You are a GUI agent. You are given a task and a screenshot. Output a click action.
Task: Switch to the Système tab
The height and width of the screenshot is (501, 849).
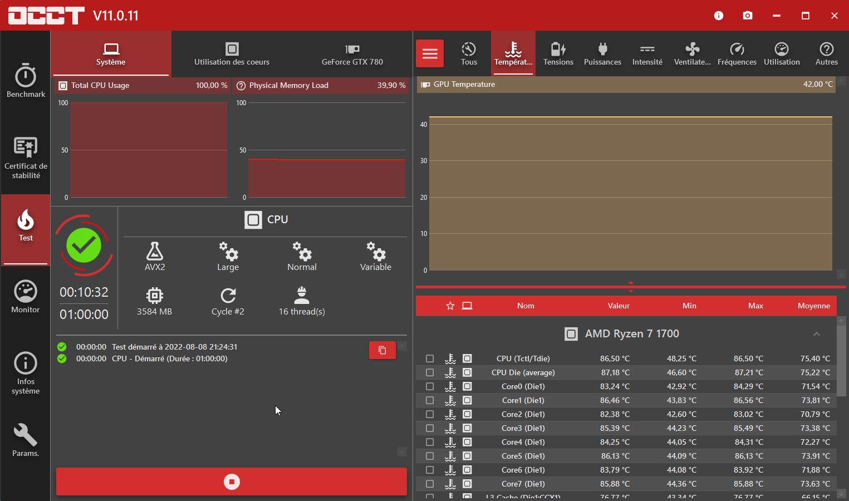point(111,53)
